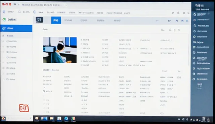
Task: Select the highlighted blue tab in content toolbar
Action: 56,20
